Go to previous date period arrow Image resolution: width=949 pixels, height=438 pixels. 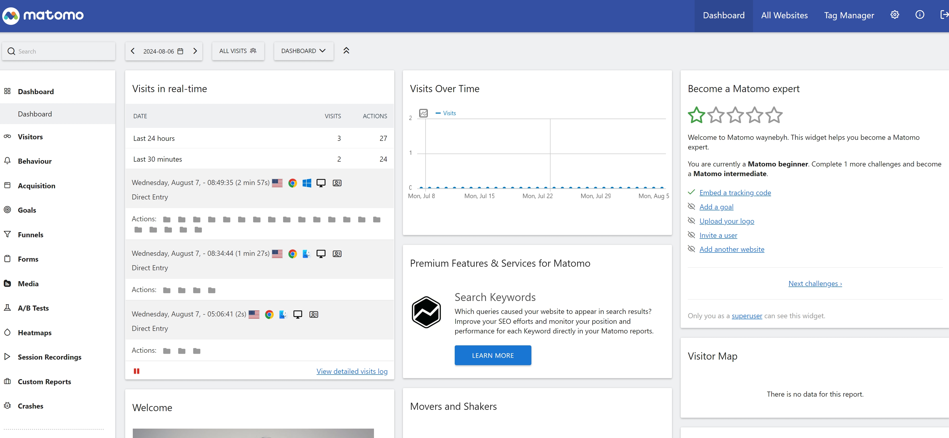click(x=133, y=51)
